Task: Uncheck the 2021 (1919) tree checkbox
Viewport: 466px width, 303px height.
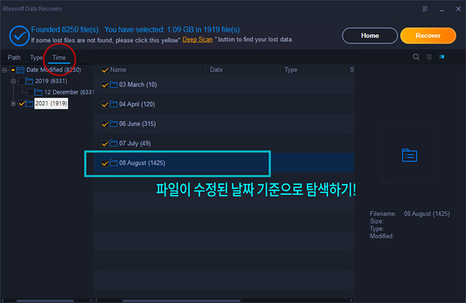Action: (x=22, y=104)
